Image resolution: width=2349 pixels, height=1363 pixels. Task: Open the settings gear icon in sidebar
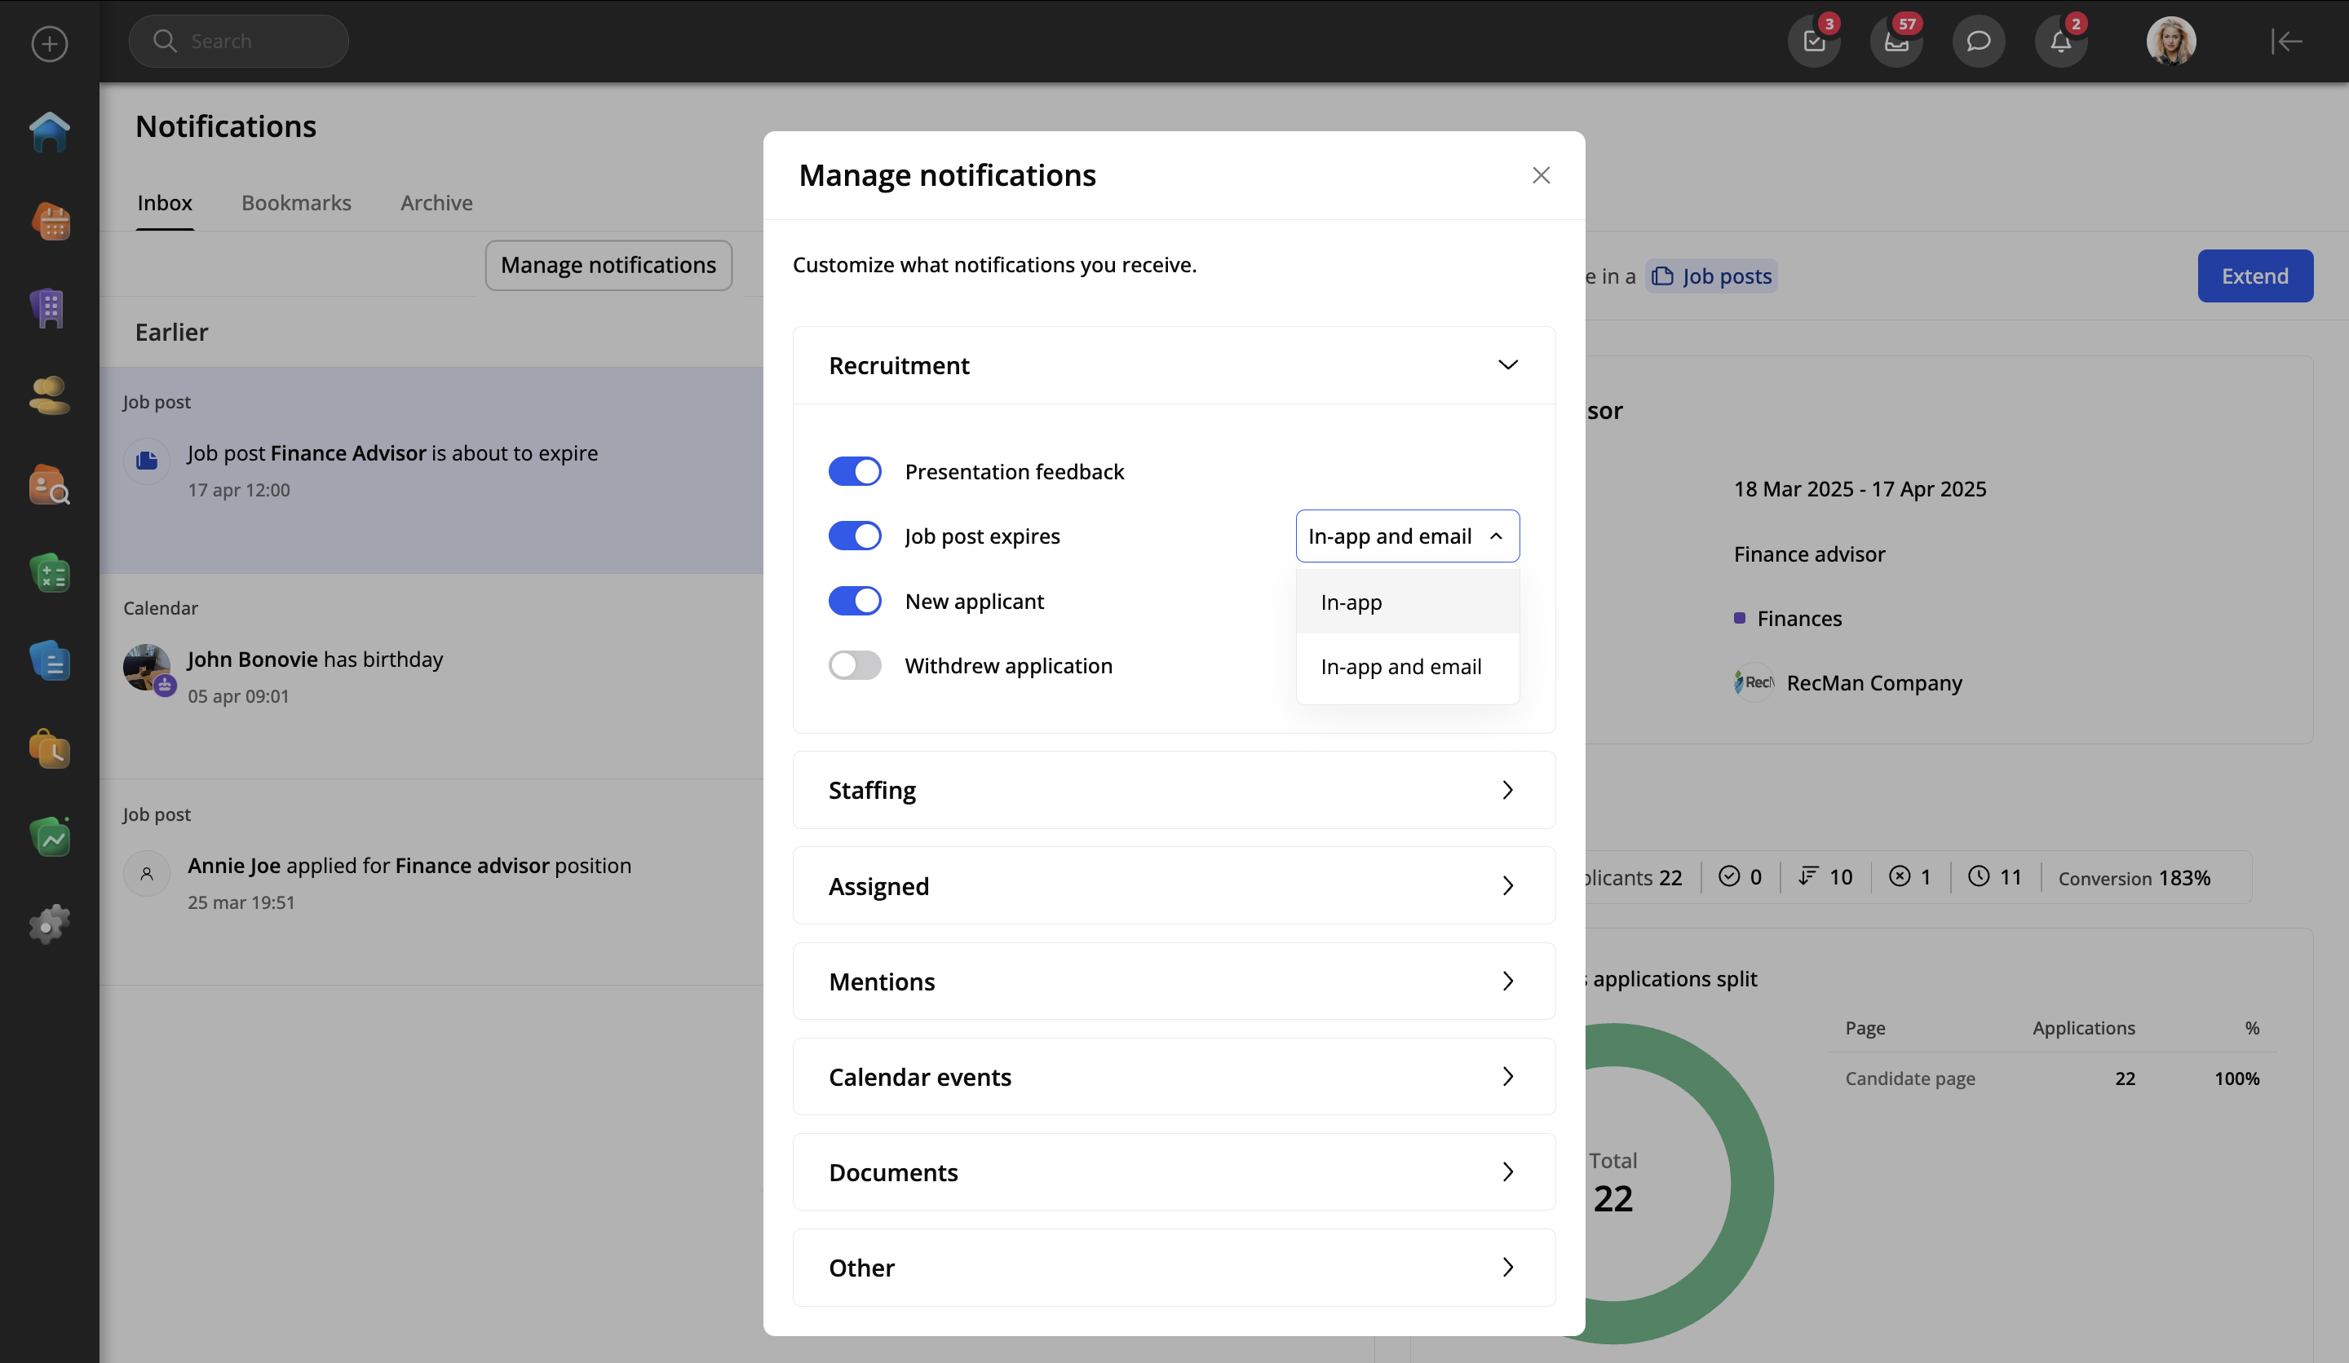[50, 924]
